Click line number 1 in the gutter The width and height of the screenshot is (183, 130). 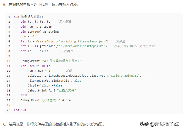tap(9, 17)
